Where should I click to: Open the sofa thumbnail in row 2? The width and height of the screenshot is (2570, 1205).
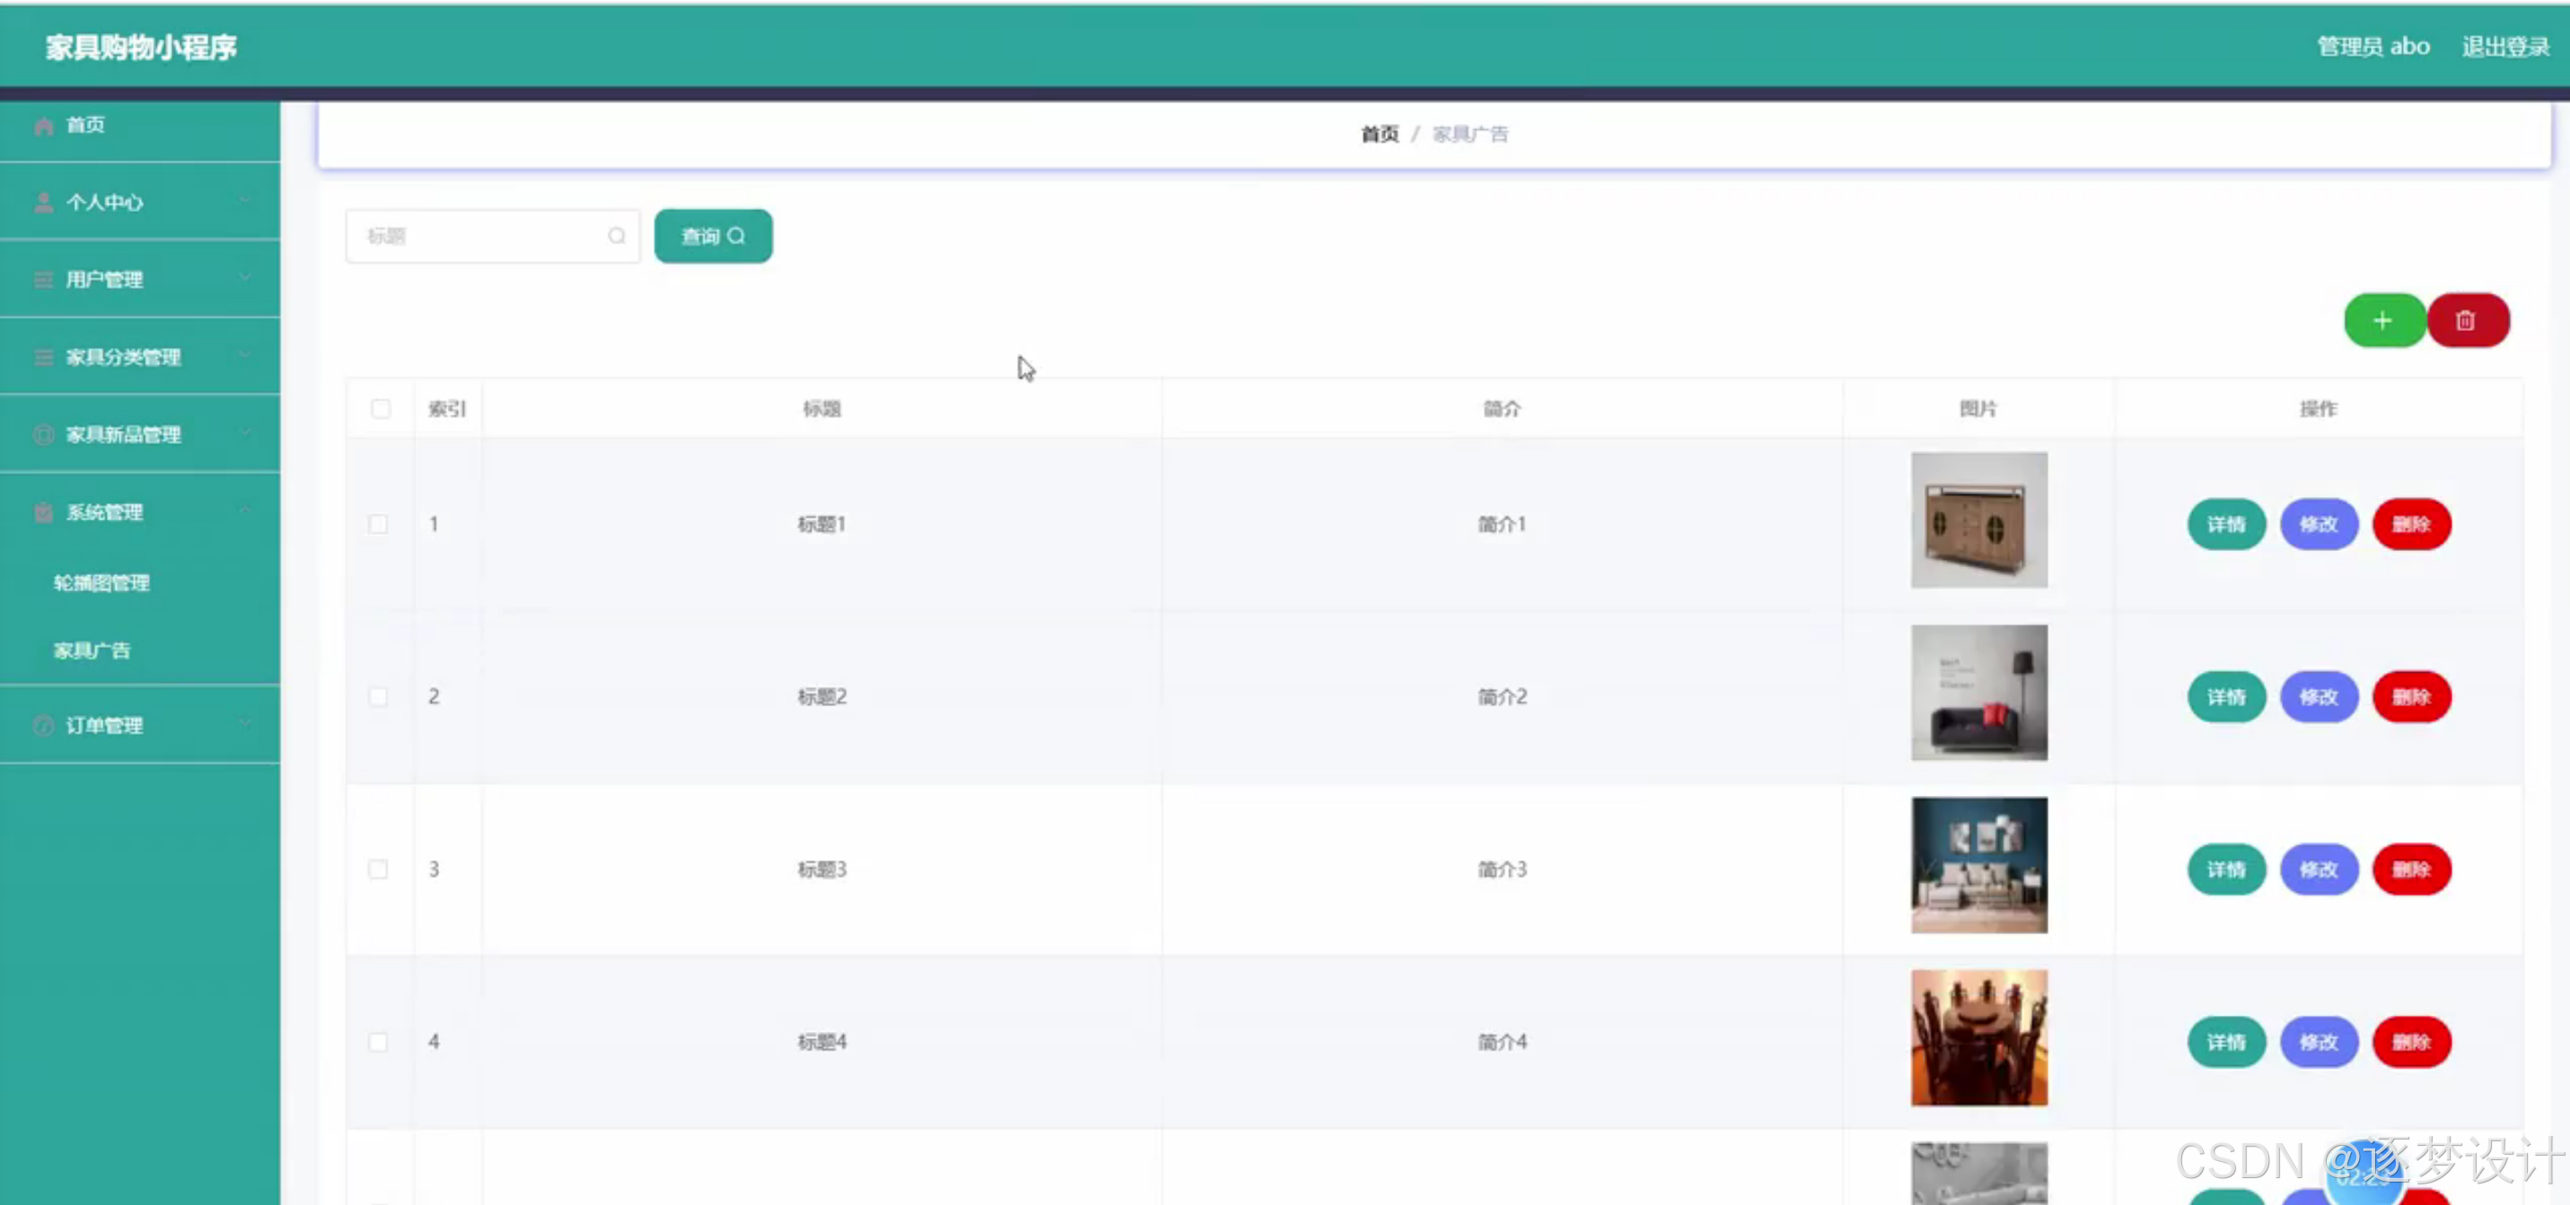pos(1978,693)
